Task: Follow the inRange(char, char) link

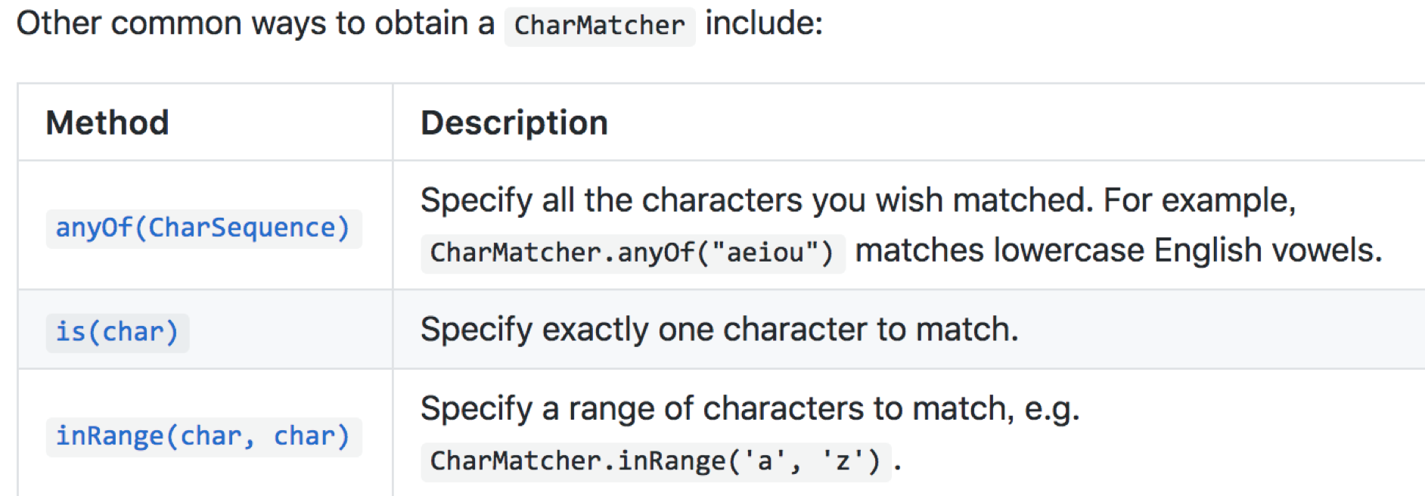Action: 203,437
